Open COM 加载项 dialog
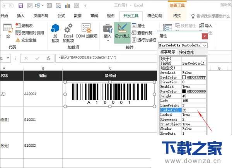 tap(87, 31)
